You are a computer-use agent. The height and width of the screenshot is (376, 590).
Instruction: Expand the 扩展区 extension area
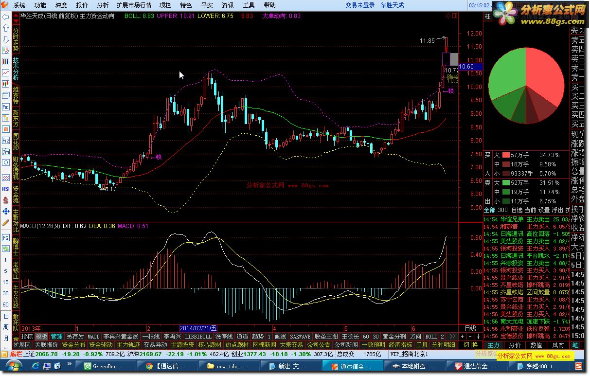point(21,345)
